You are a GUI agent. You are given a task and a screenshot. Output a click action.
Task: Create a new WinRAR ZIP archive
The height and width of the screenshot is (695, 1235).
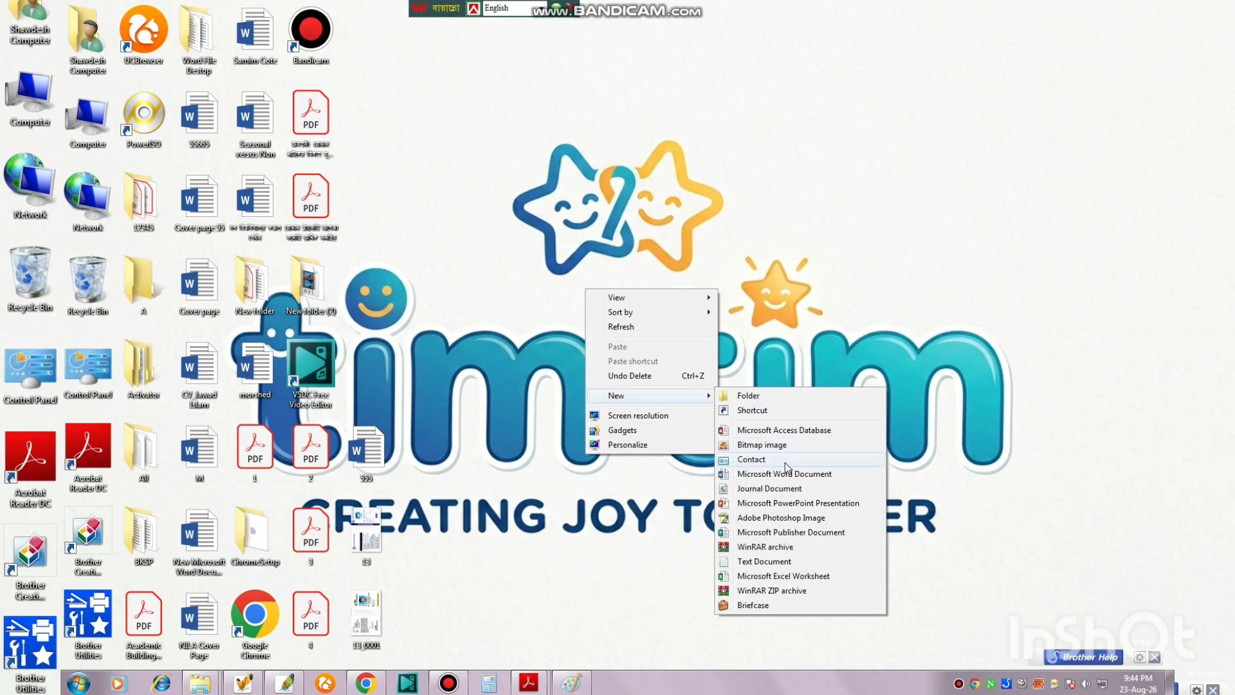[801, 591]
